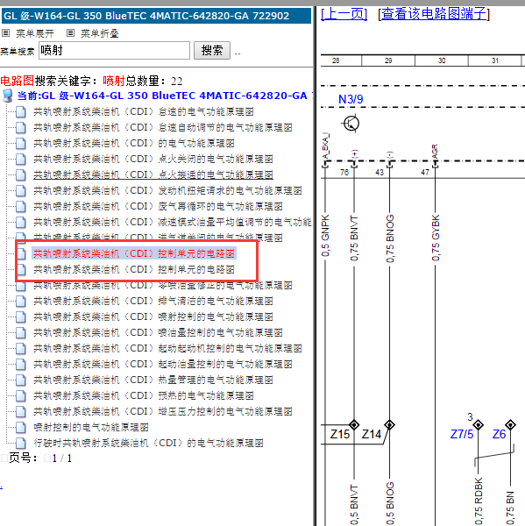Open 进气道关闭的电气功能原理图 entry

point(158,238)
